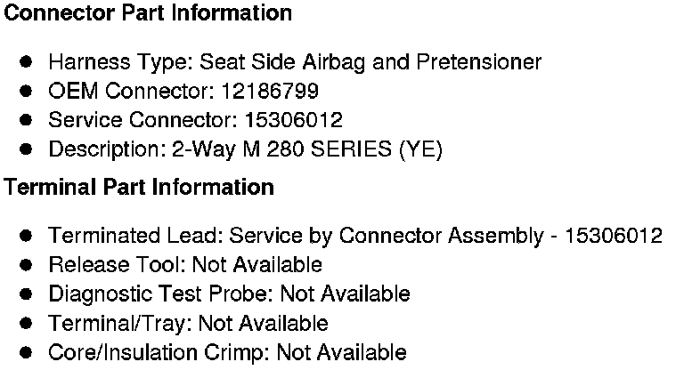Click the Service Connector label
Screen dimensions: 684x370
click(137, 120)
